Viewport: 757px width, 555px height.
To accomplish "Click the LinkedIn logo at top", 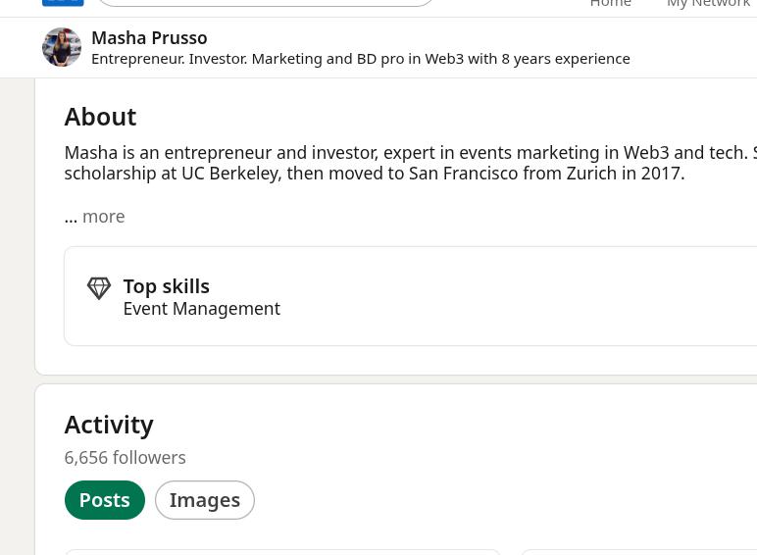I will 63,3.
